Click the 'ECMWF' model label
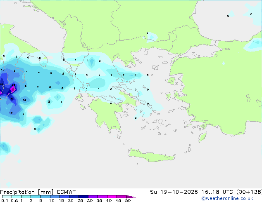The width and height of the screenshot is (262, 202). coord(67,192)
